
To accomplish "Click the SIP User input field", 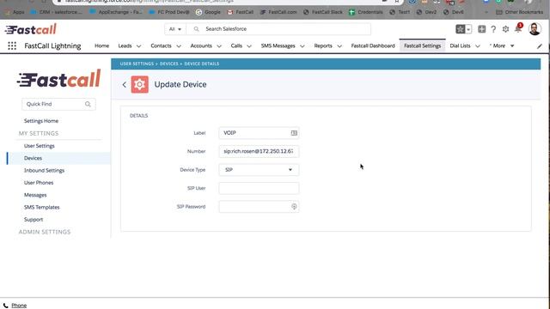I will 259,188.
